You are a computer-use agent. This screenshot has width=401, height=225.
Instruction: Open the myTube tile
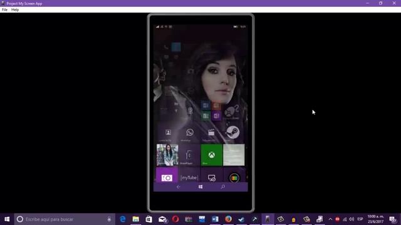(x=189, y=176)
